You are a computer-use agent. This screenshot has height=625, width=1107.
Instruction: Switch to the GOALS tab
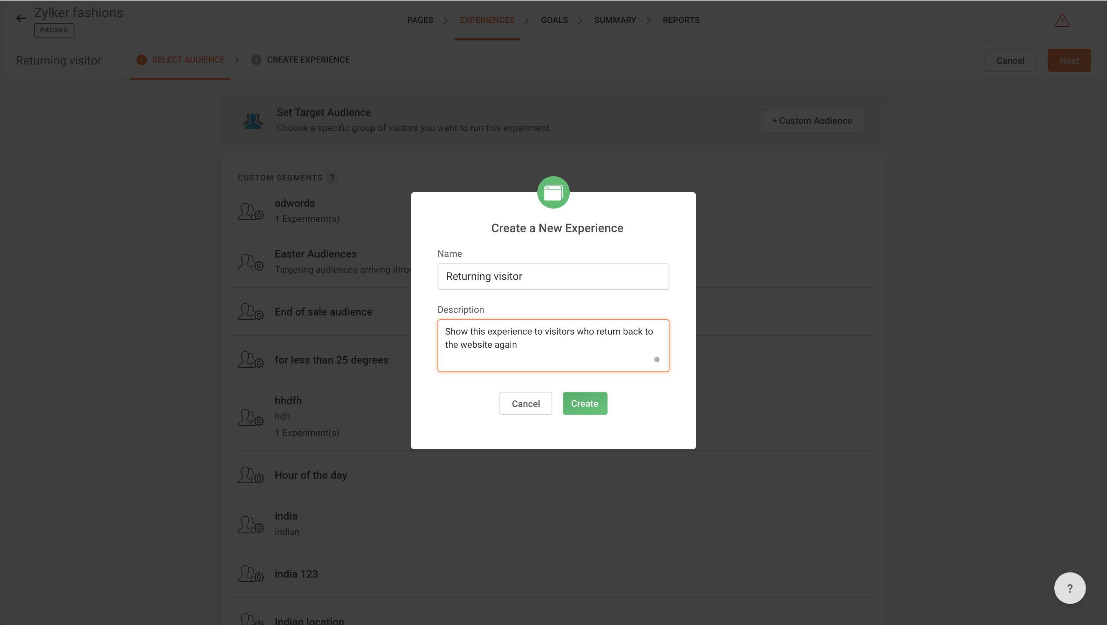(554, 20)
